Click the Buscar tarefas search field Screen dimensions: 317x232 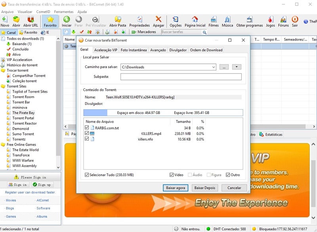pos(181,32)
